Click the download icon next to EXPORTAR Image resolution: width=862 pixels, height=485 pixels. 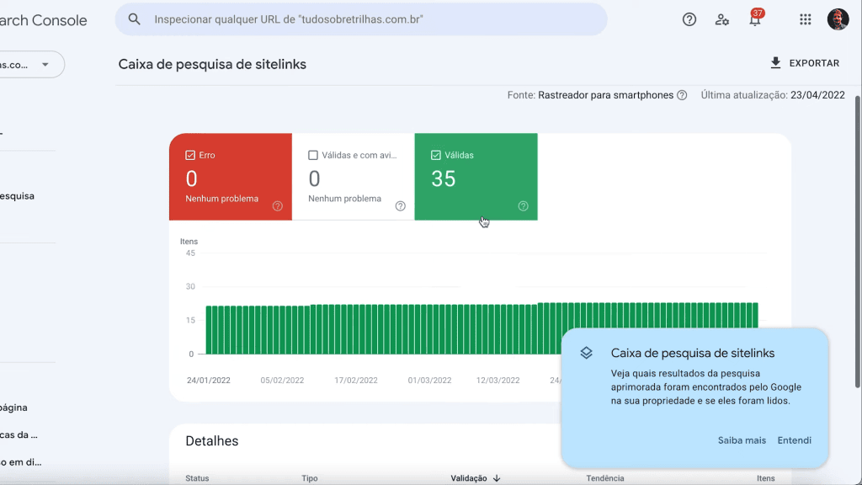774,62
